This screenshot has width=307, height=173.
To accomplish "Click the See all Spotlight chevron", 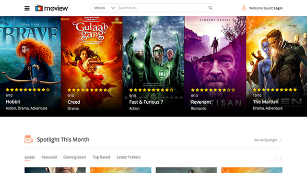I will (x=281, y=140).
